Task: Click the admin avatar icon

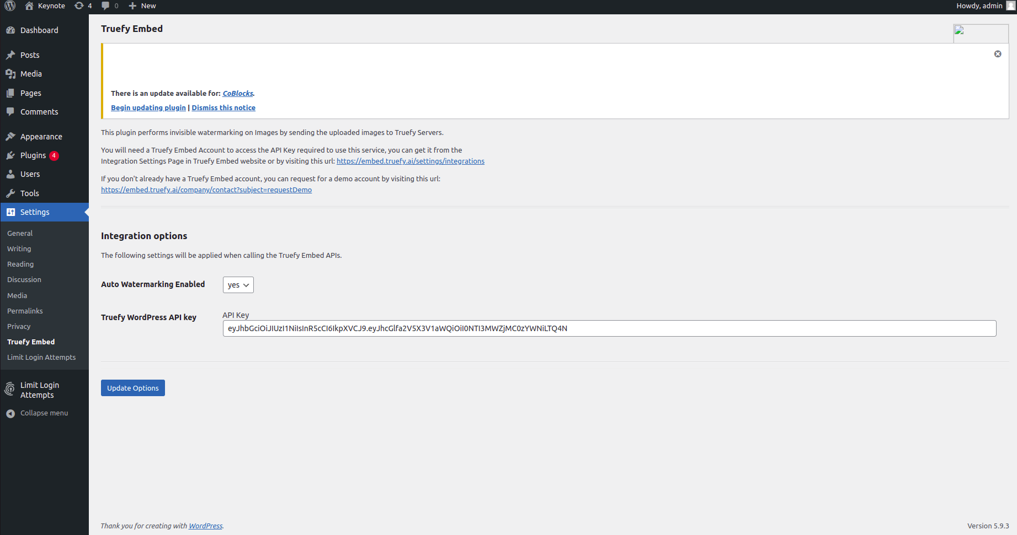Action: point(1010,6)
